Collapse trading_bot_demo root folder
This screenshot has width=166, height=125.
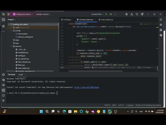(x=9, y=24)
